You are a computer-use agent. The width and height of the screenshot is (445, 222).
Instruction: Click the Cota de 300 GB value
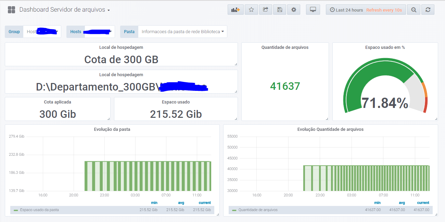pyautogui.click(x=121, y=59)
